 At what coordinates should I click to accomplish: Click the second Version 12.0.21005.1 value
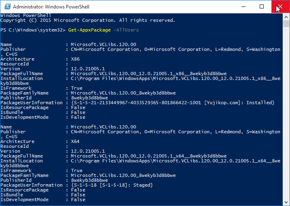(88, 151)
